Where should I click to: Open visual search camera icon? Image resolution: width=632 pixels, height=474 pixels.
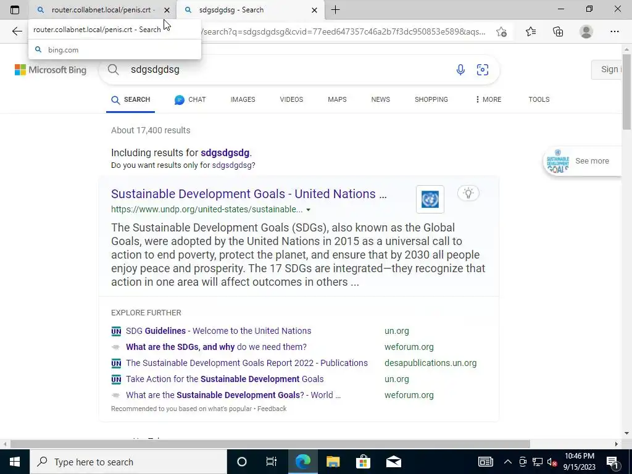(x=483, y=69)
